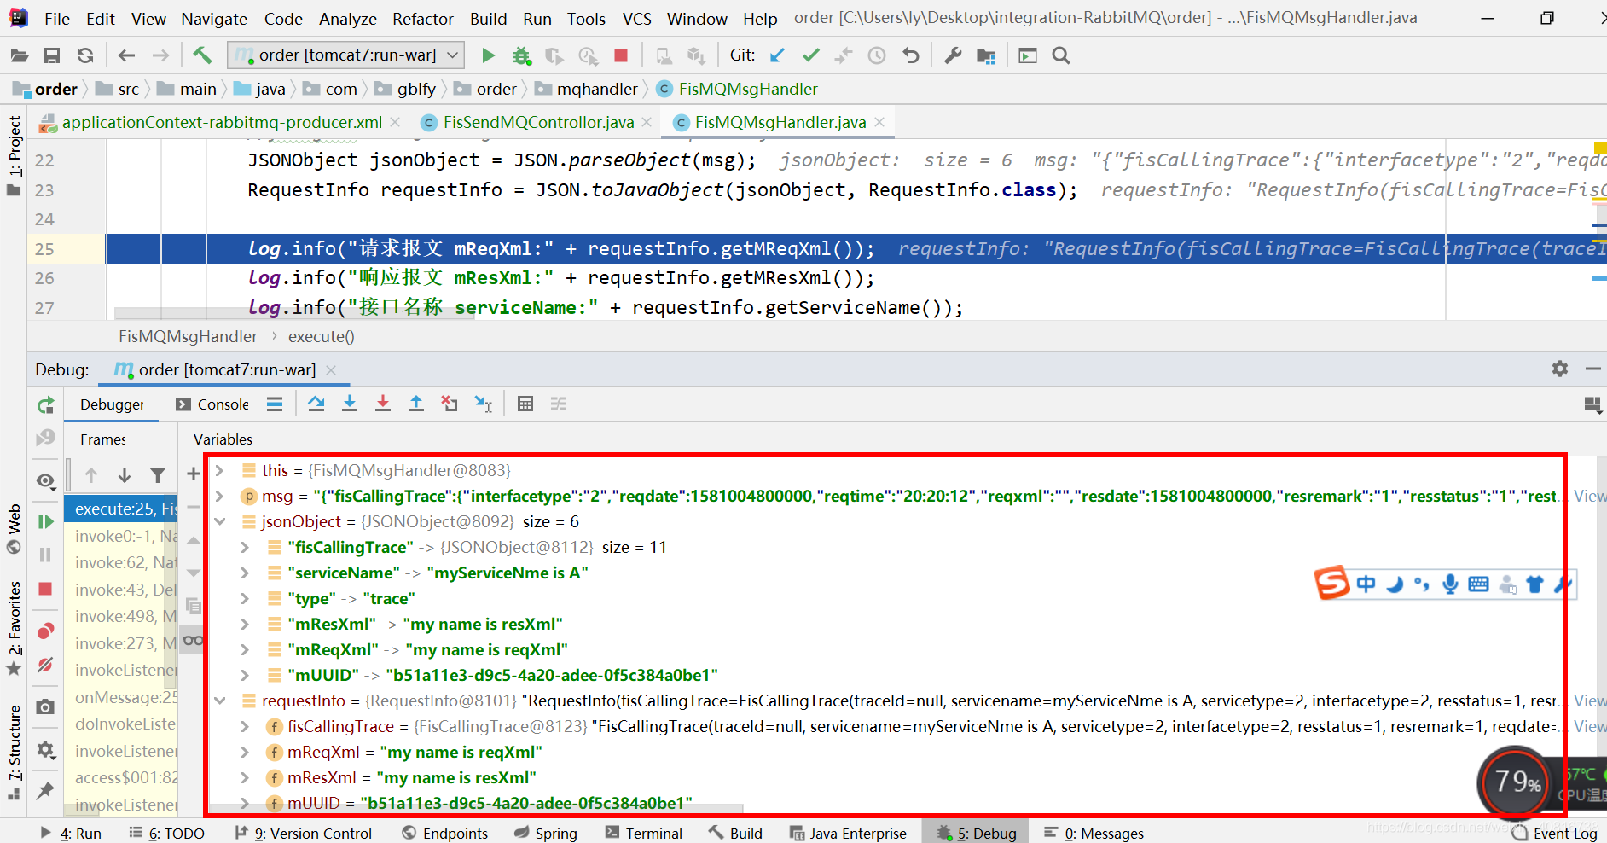Save all files with the floppy disk icon
This screenshot has height=843, width=1607.
[52, 55]
